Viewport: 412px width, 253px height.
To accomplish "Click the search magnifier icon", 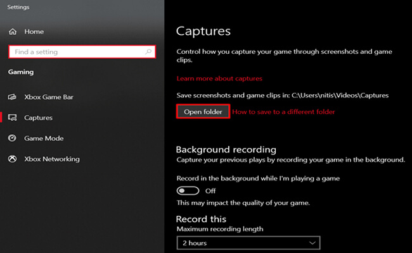I will [148, 52].
